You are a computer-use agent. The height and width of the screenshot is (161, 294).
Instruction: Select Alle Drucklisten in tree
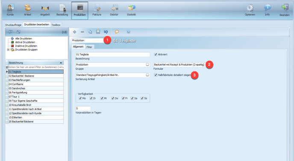(x=24, y=39)
